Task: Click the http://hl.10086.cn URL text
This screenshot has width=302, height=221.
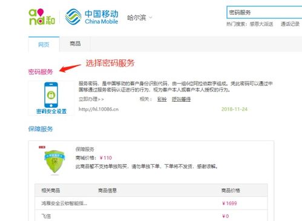Action: pyautogui.click(x=99, y=109)
